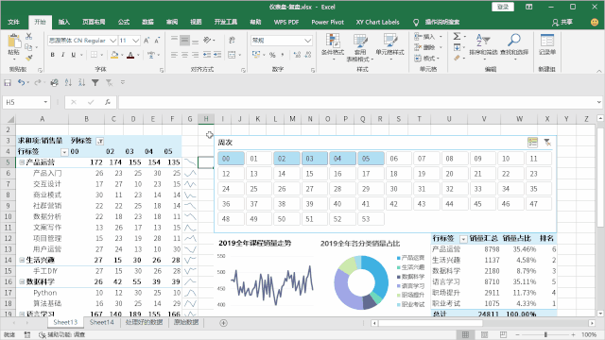The width and height of the screenshot is (605, 340).
Task: Collapse the 数据科学 pivot group
Action: 22,281
